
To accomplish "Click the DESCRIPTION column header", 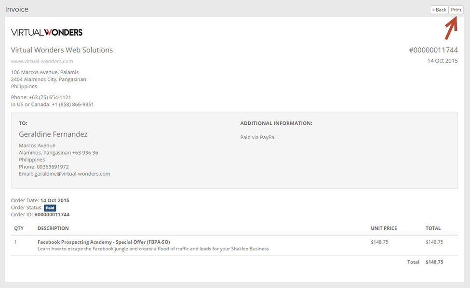I will pos(53,228).
